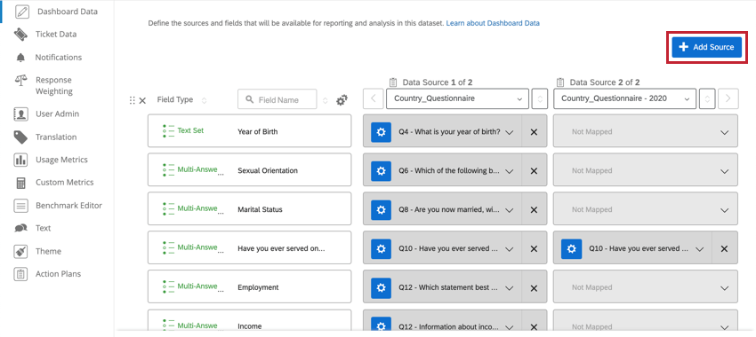Expand Q10 dropdown in Data Source 2

coord(700,249)
